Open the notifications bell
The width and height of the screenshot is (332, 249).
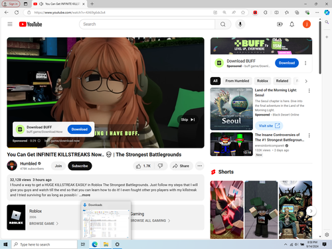click(x=292, y=24)
